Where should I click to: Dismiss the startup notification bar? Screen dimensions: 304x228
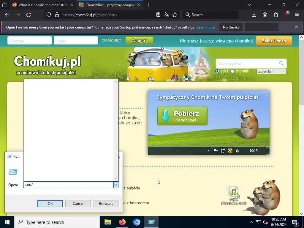(x=297, y=27)
